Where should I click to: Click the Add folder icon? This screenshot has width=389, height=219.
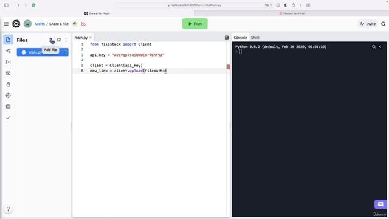tap(59, 40)
